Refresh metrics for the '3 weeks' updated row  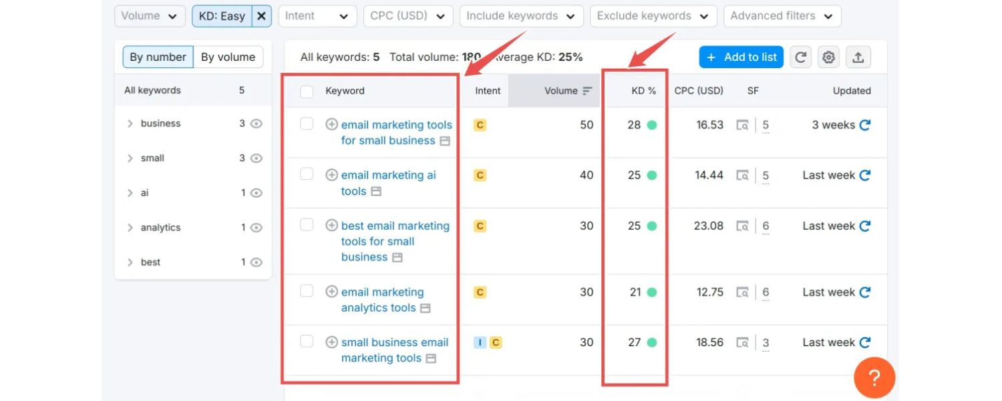865,125
